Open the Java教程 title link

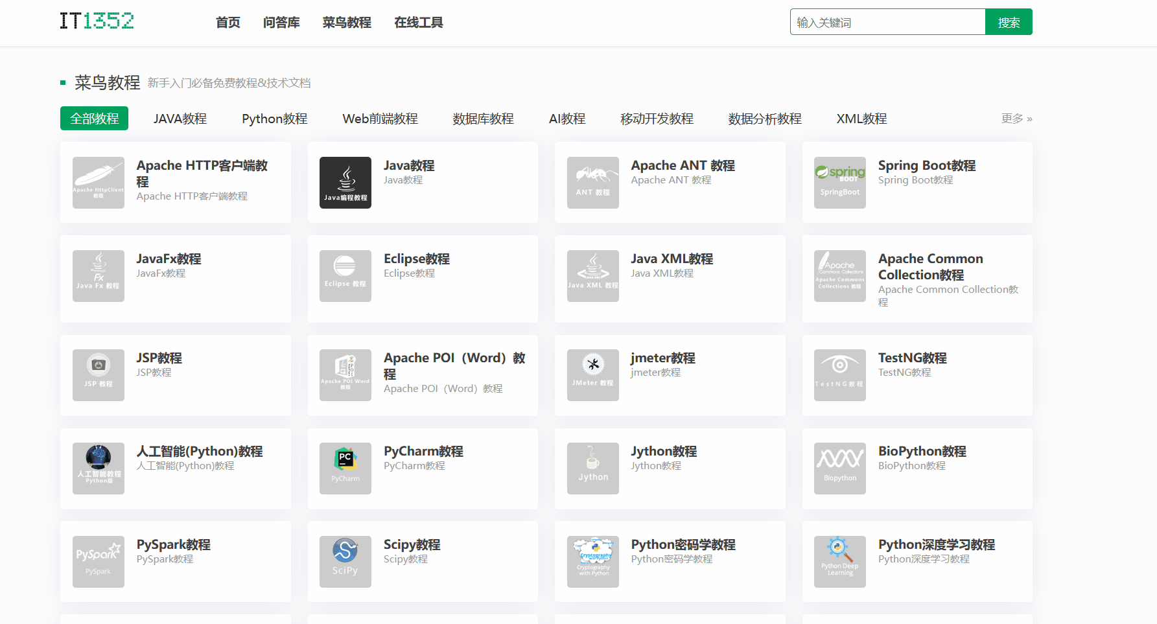(409, 165)
